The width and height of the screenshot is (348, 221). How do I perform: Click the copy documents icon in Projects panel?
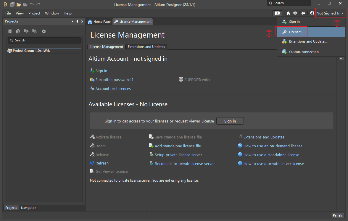[18, 31]
